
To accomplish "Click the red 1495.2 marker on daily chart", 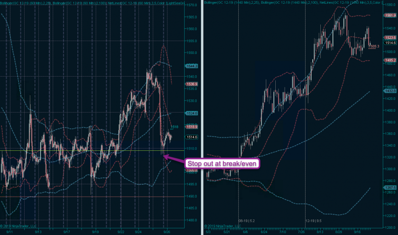I will (390, 60).
